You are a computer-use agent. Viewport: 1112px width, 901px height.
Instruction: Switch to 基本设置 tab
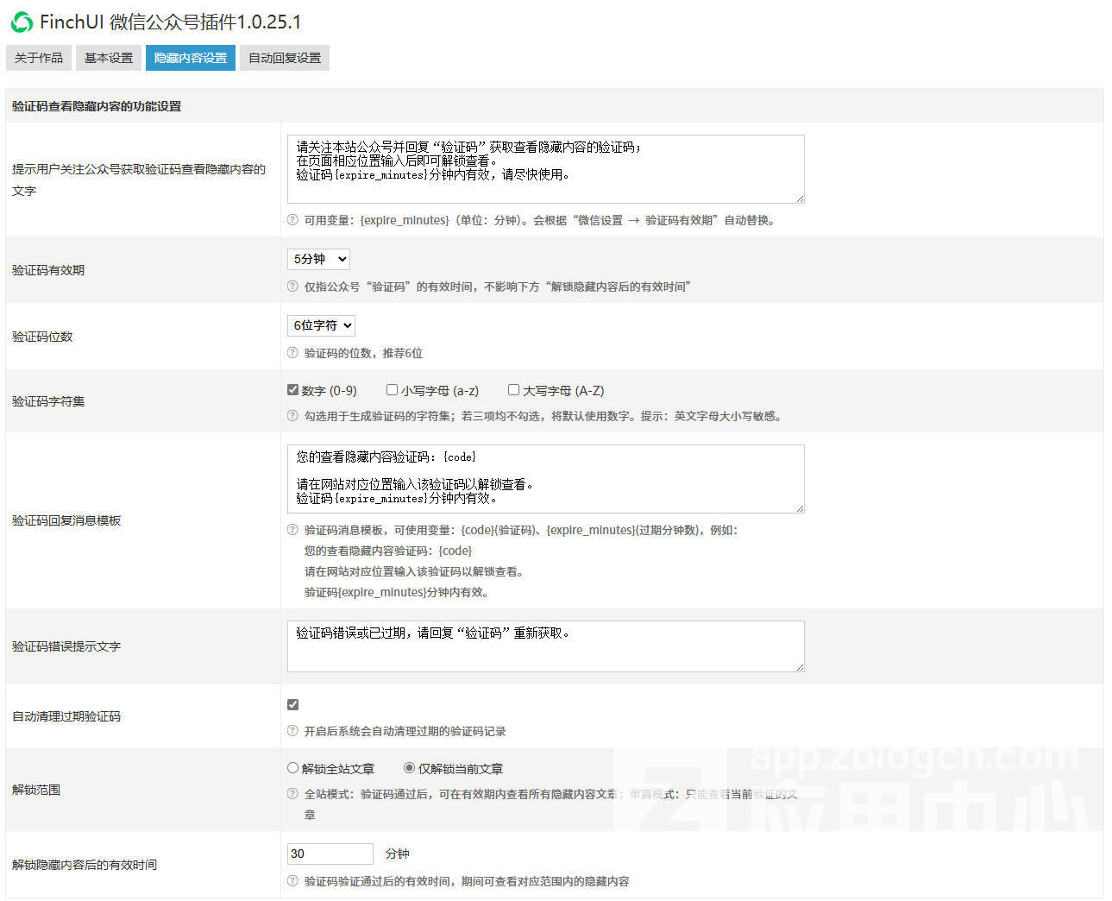pos(109,58)
